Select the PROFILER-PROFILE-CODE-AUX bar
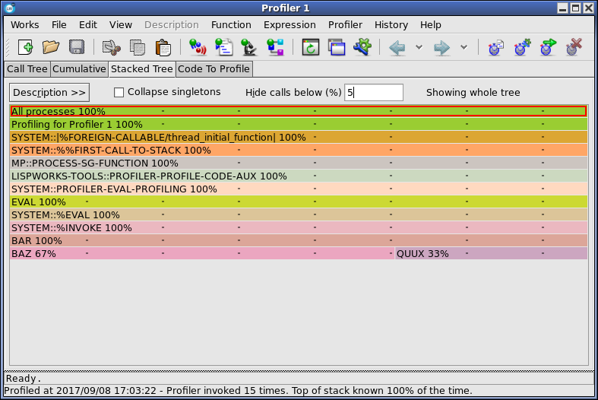Screen dimensions: 598x400 tap(298, 176)
